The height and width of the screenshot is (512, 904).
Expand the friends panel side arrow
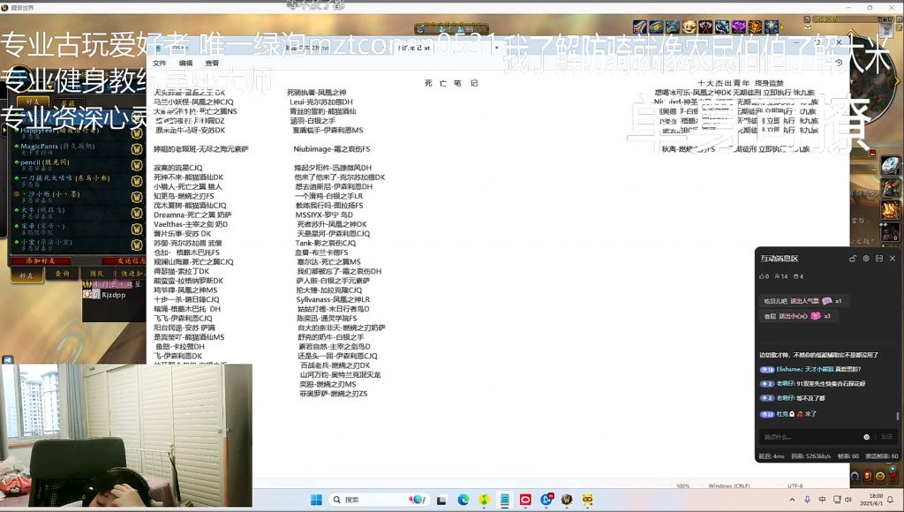point(4,131)
